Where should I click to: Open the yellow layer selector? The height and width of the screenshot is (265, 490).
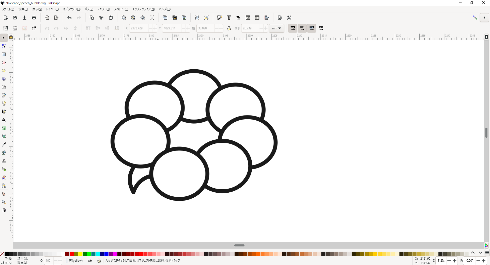click(x=76, y=260)
